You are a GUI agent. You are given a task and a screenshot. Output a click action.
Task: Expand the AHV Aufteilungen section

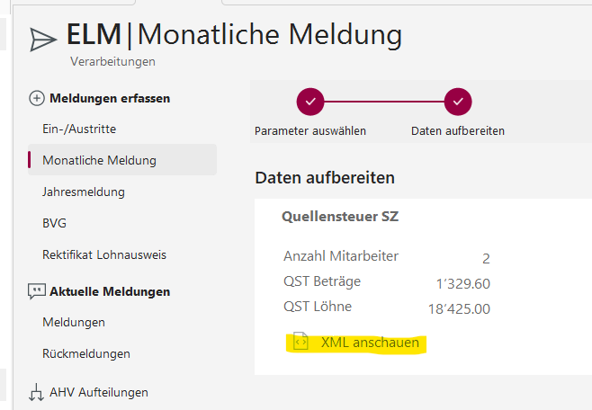(x=99, y=392)
